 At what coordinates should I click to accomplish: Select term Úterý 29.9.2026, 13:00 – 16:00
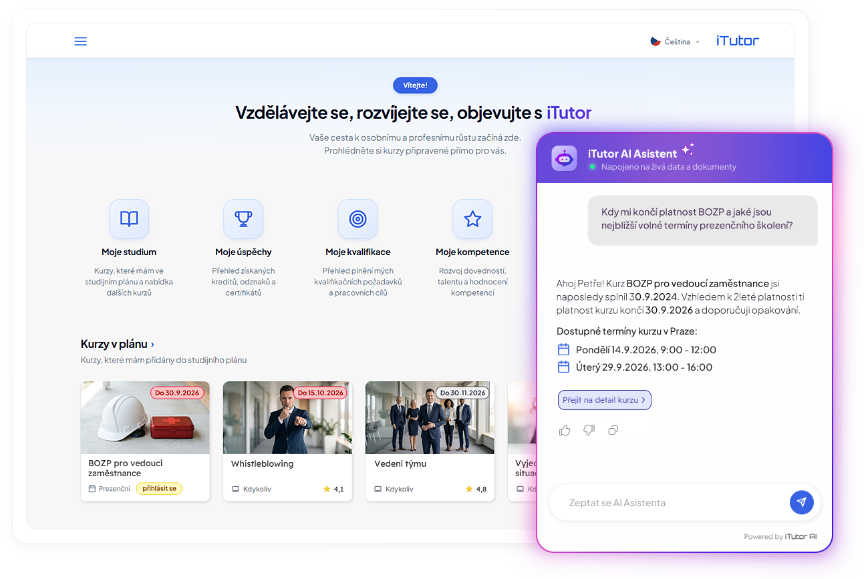pos(635,367)
